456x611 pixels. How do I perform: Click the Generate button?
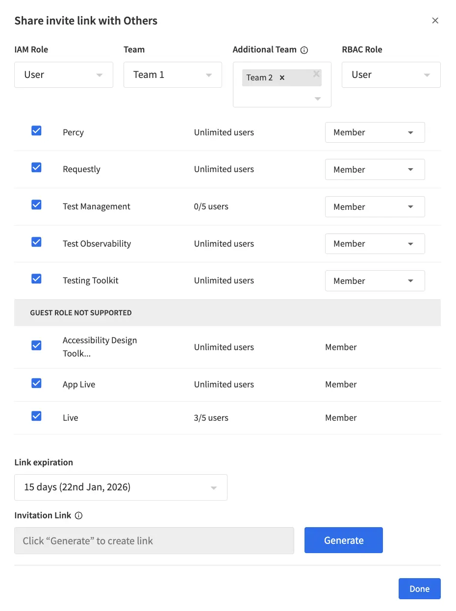(343, 540)
